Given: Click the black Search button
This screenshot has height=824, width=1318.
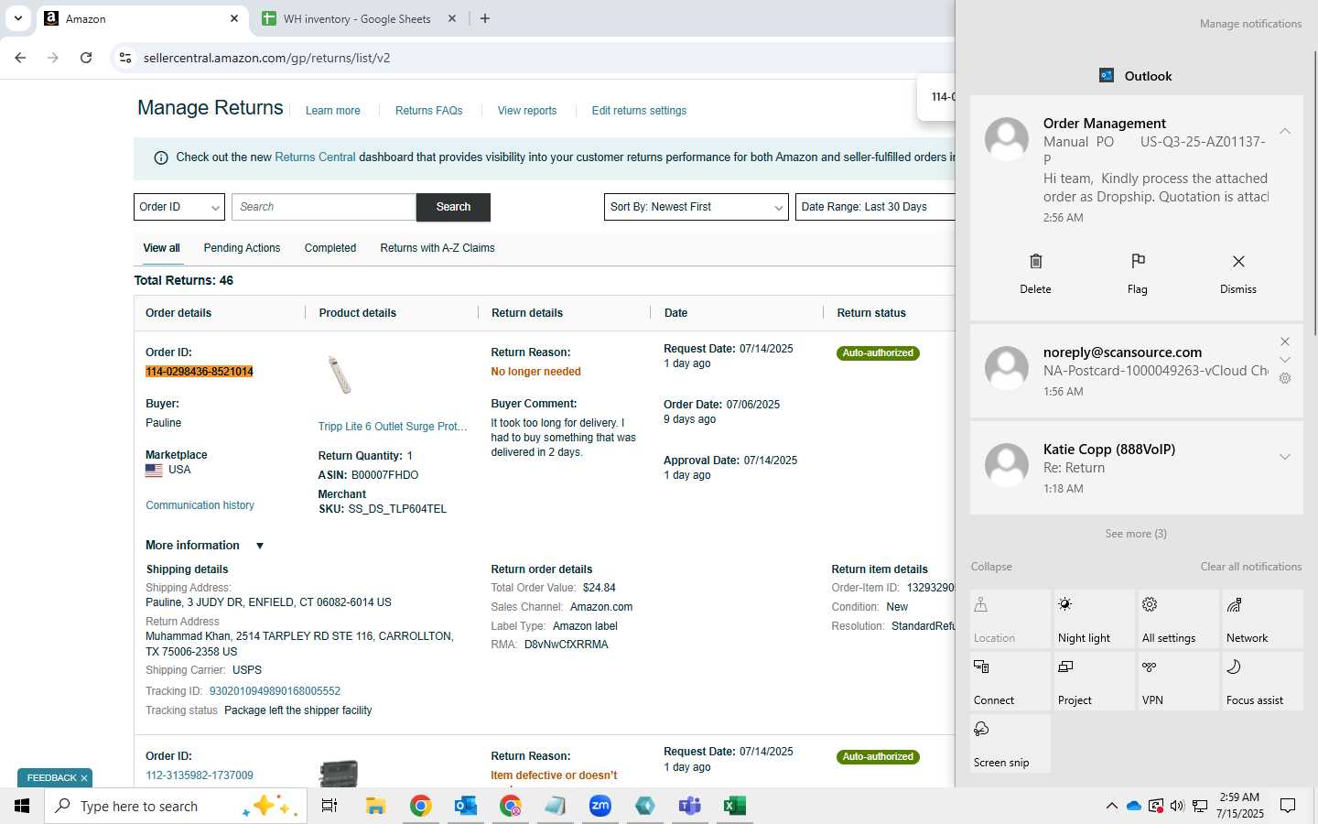Looking at the screenshot, I should [453, 207].
